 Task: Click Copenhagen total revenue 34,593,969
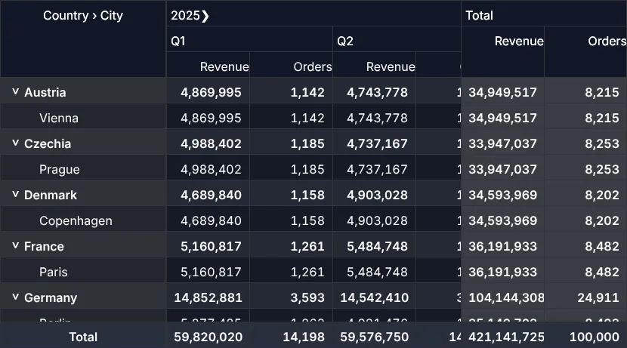click(502, 220)
